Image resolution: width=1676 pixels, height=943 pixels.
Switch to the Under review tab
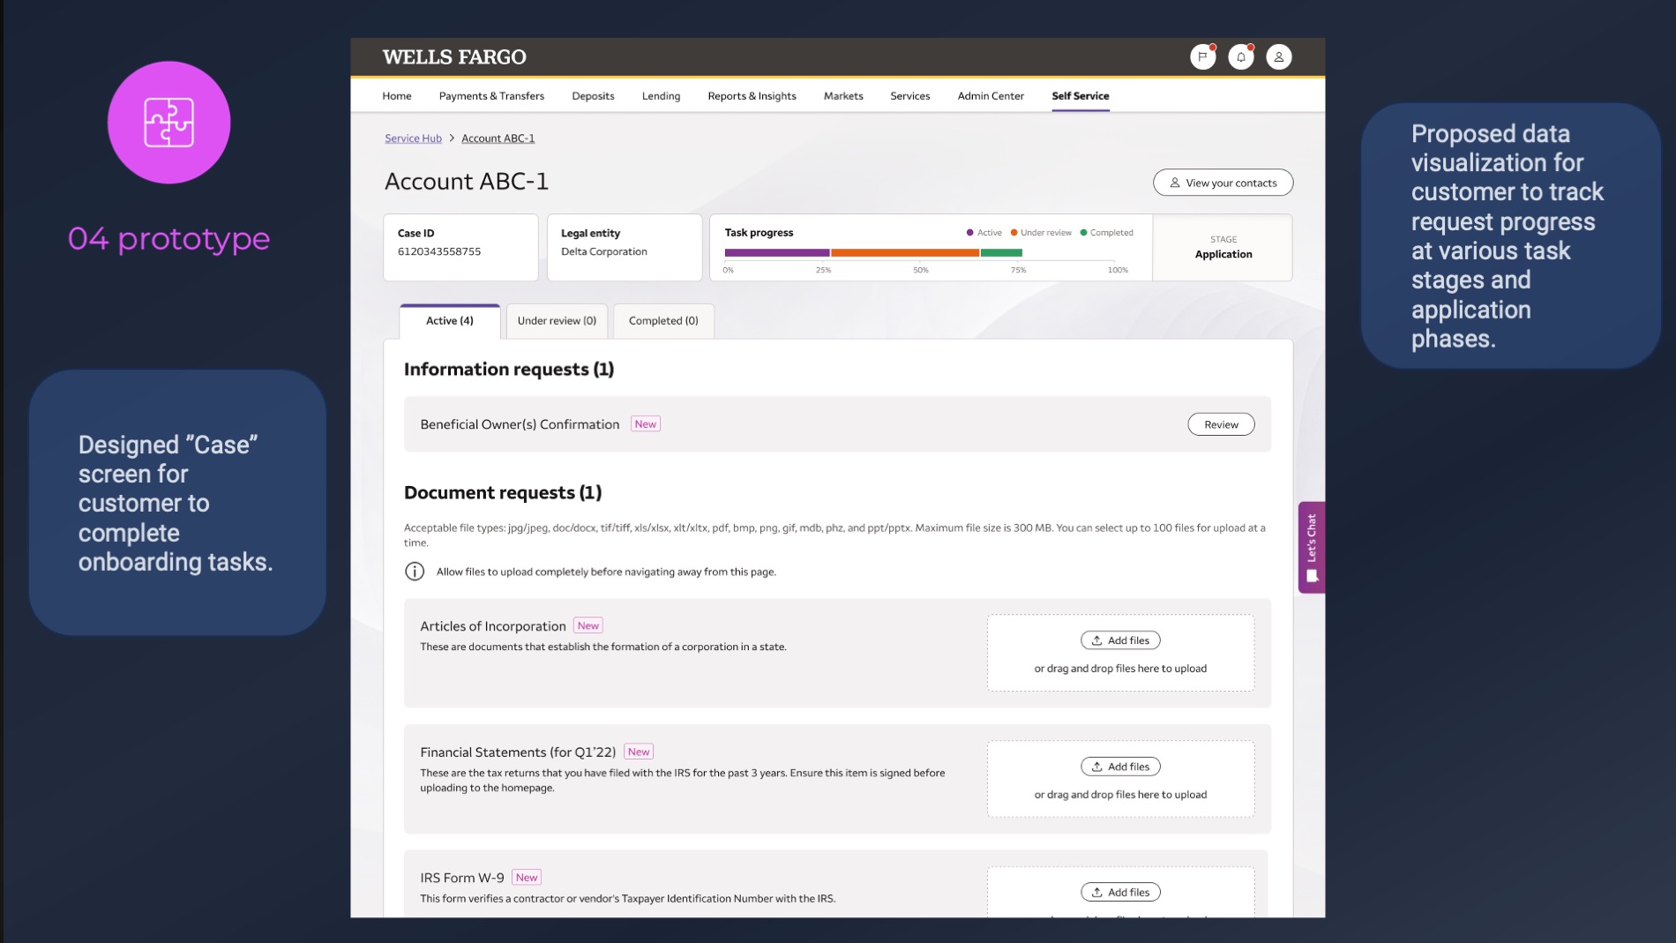[x=557, y=321]
